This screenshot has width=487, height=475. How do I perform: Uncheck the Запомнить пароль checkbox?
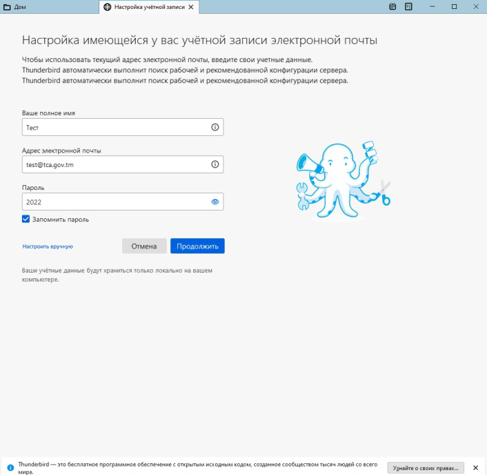(26, 219)
